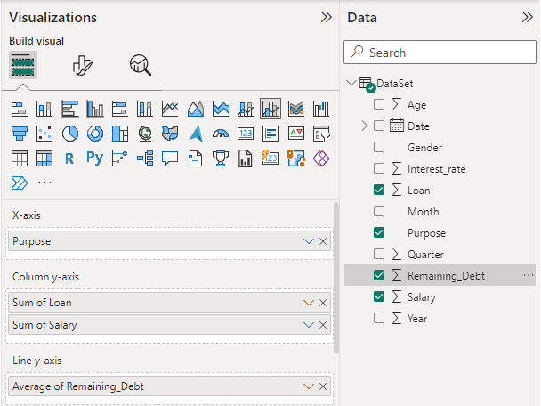Remove Sum of Salary from y-axis
The width and height of the screenshot is (541, 406).
[x=323, y=325]
